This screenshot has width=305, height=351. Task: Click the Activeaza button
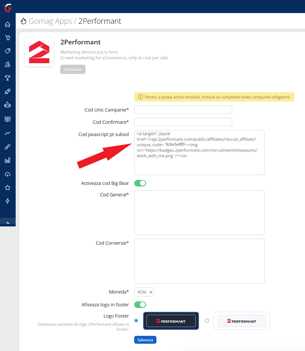click(x=73, y=69)
